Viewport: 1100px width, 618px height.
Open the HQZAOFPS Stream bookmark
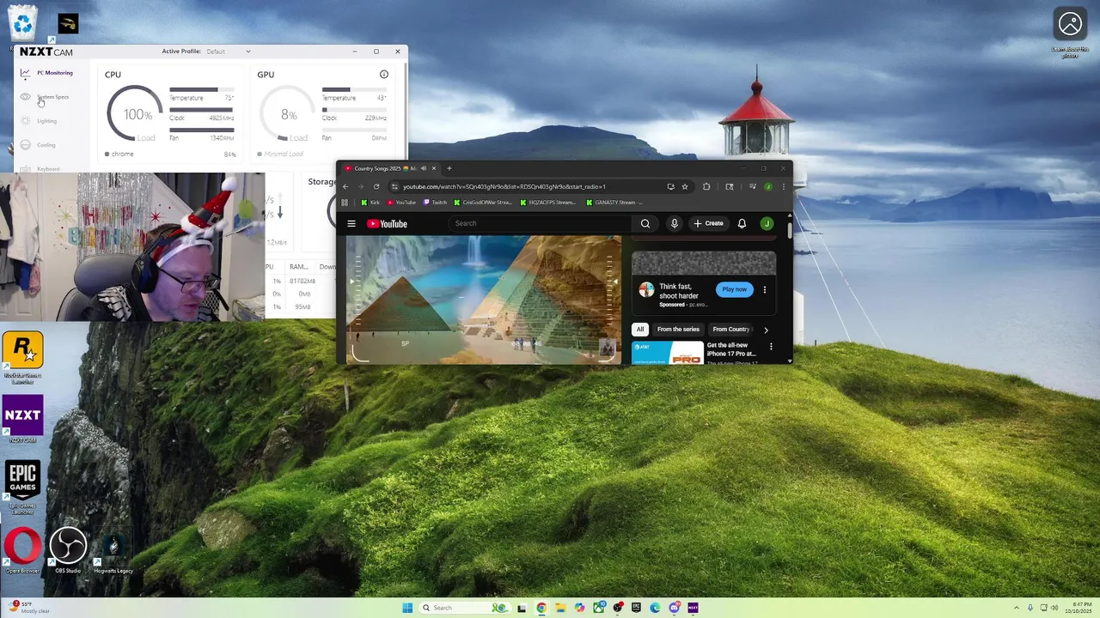pos(548,203)
